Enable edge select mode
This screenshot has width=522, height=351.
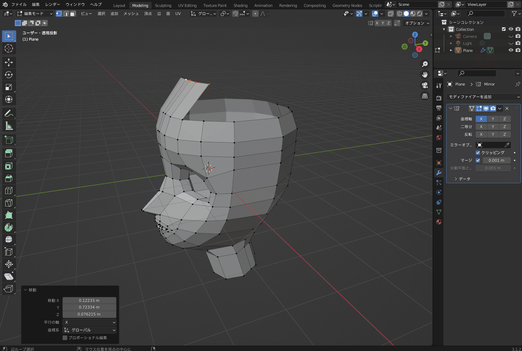(66, 13)
